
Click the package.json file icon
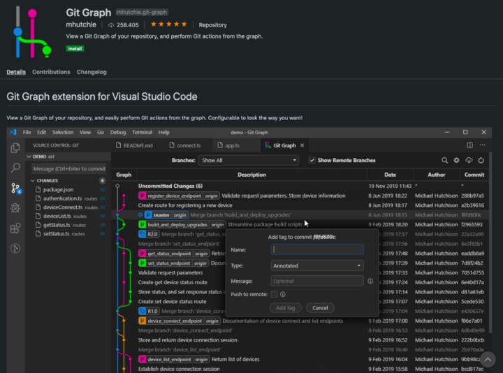click(38, 189)
